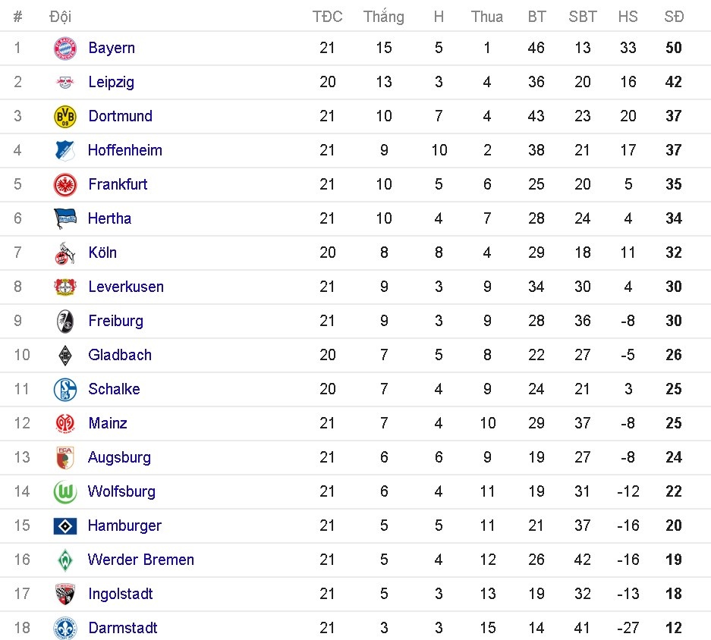This screenshot has height=640, width=711.
Task: Click the Bayern club logo
Action: [65, 48]
